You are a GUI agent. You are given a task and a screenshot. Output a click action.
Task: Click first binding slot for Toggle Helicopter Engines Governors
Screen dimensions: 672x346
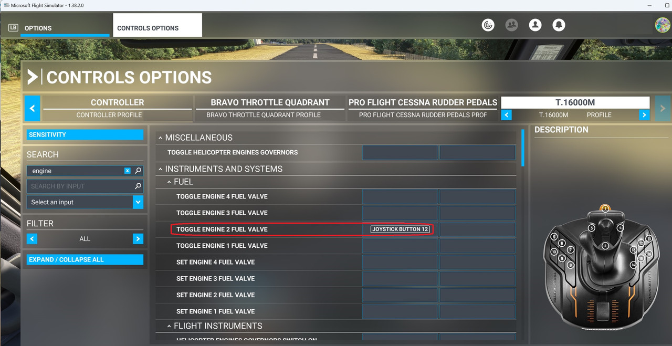[x=400, y=152]
